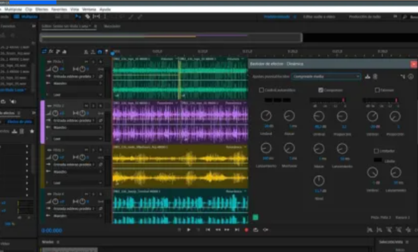Click the AutoGate Umbral knob
The height and width of the screenshot is (252, 418).
266,115
